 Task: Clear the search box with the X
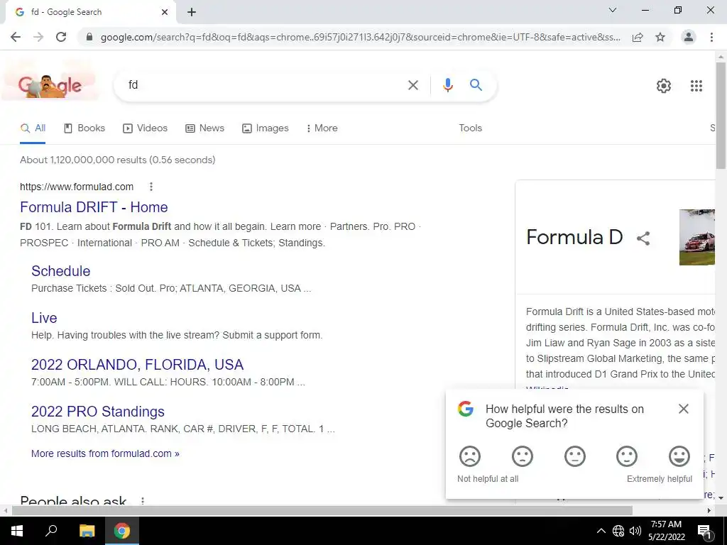[x=412, y=85]
